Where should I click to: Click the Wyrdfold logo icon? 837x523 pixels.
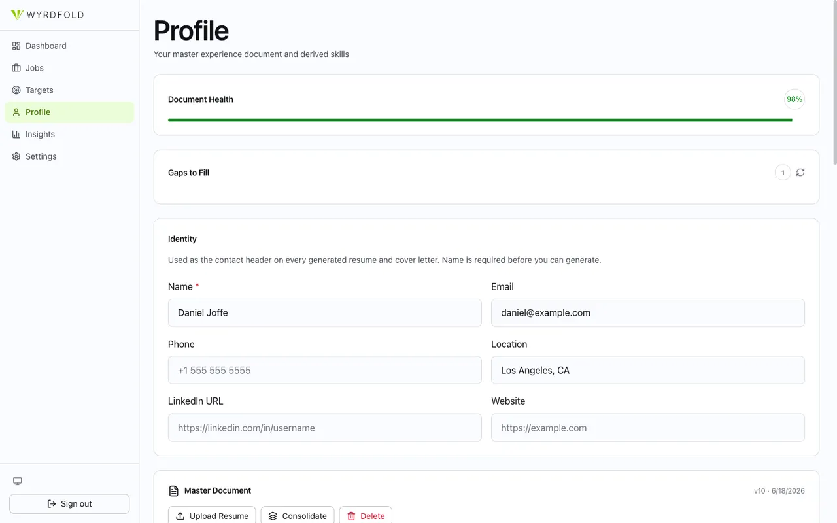(x=17, y=14)
